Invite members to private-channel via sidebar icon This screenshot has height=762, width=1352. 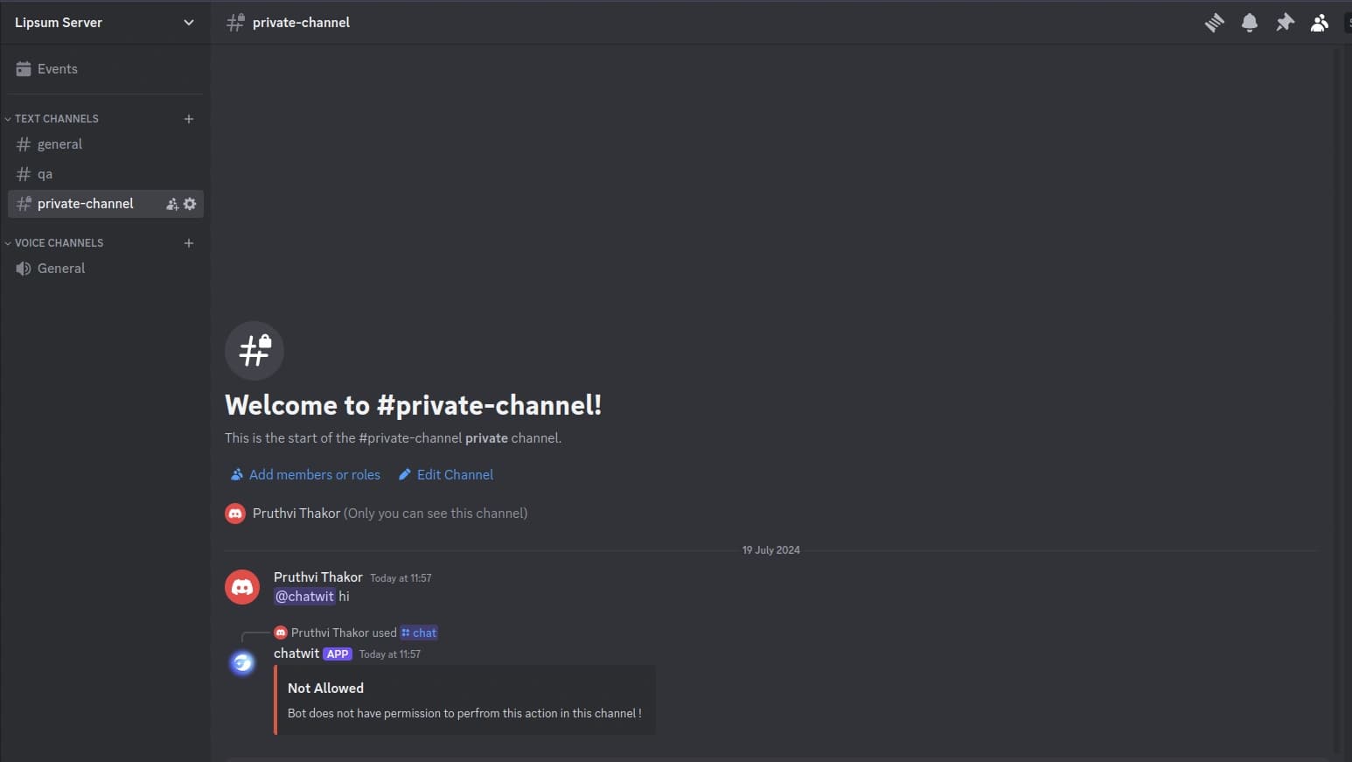click(x=172, y=204)
